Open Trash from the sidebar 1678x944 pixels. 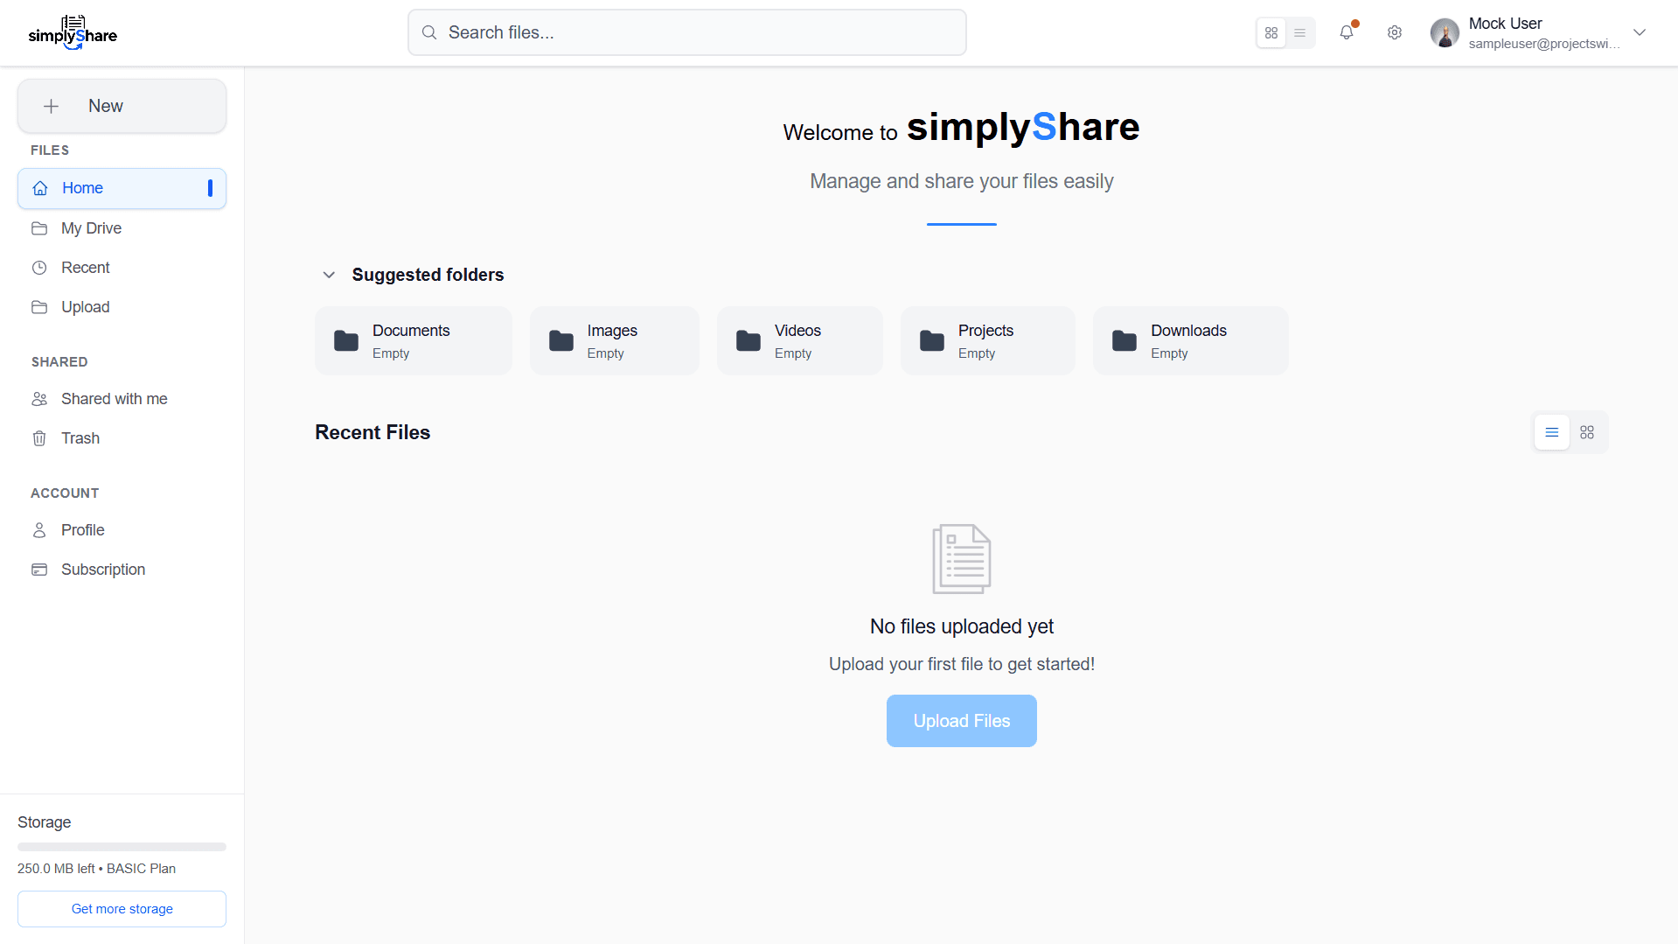click(80, 438)
